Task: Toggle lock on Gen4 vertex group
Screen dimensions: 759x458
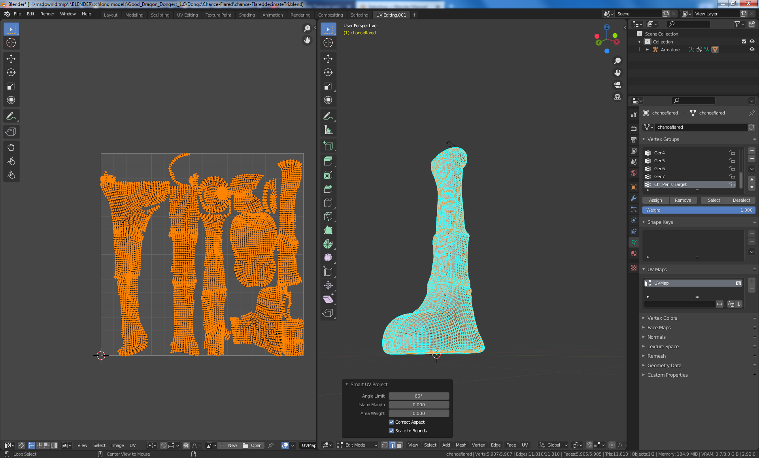Action: click(732, 153)
